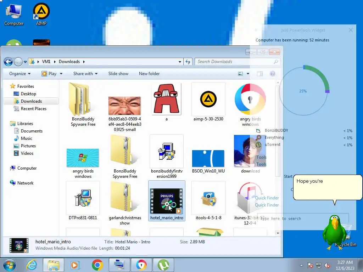Image resolution: width=363 pixels, height=272 pixels.
Task: Select Computer in the navigation pane
Action: 23,168
